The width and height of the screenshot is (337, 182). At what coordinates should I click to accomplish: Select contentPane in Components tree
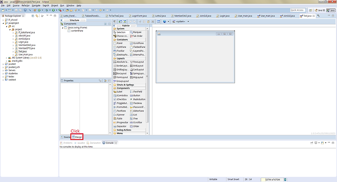click(x=75, y=31)
